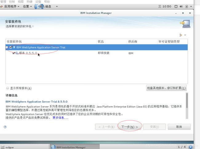Click the version icon beside 8.5.5.0
Image resolution: width=200 pixels, height=149 pixels.
17,53
